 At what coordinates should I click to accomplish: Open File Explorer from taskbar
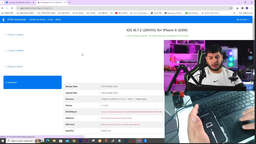[54, 141]
